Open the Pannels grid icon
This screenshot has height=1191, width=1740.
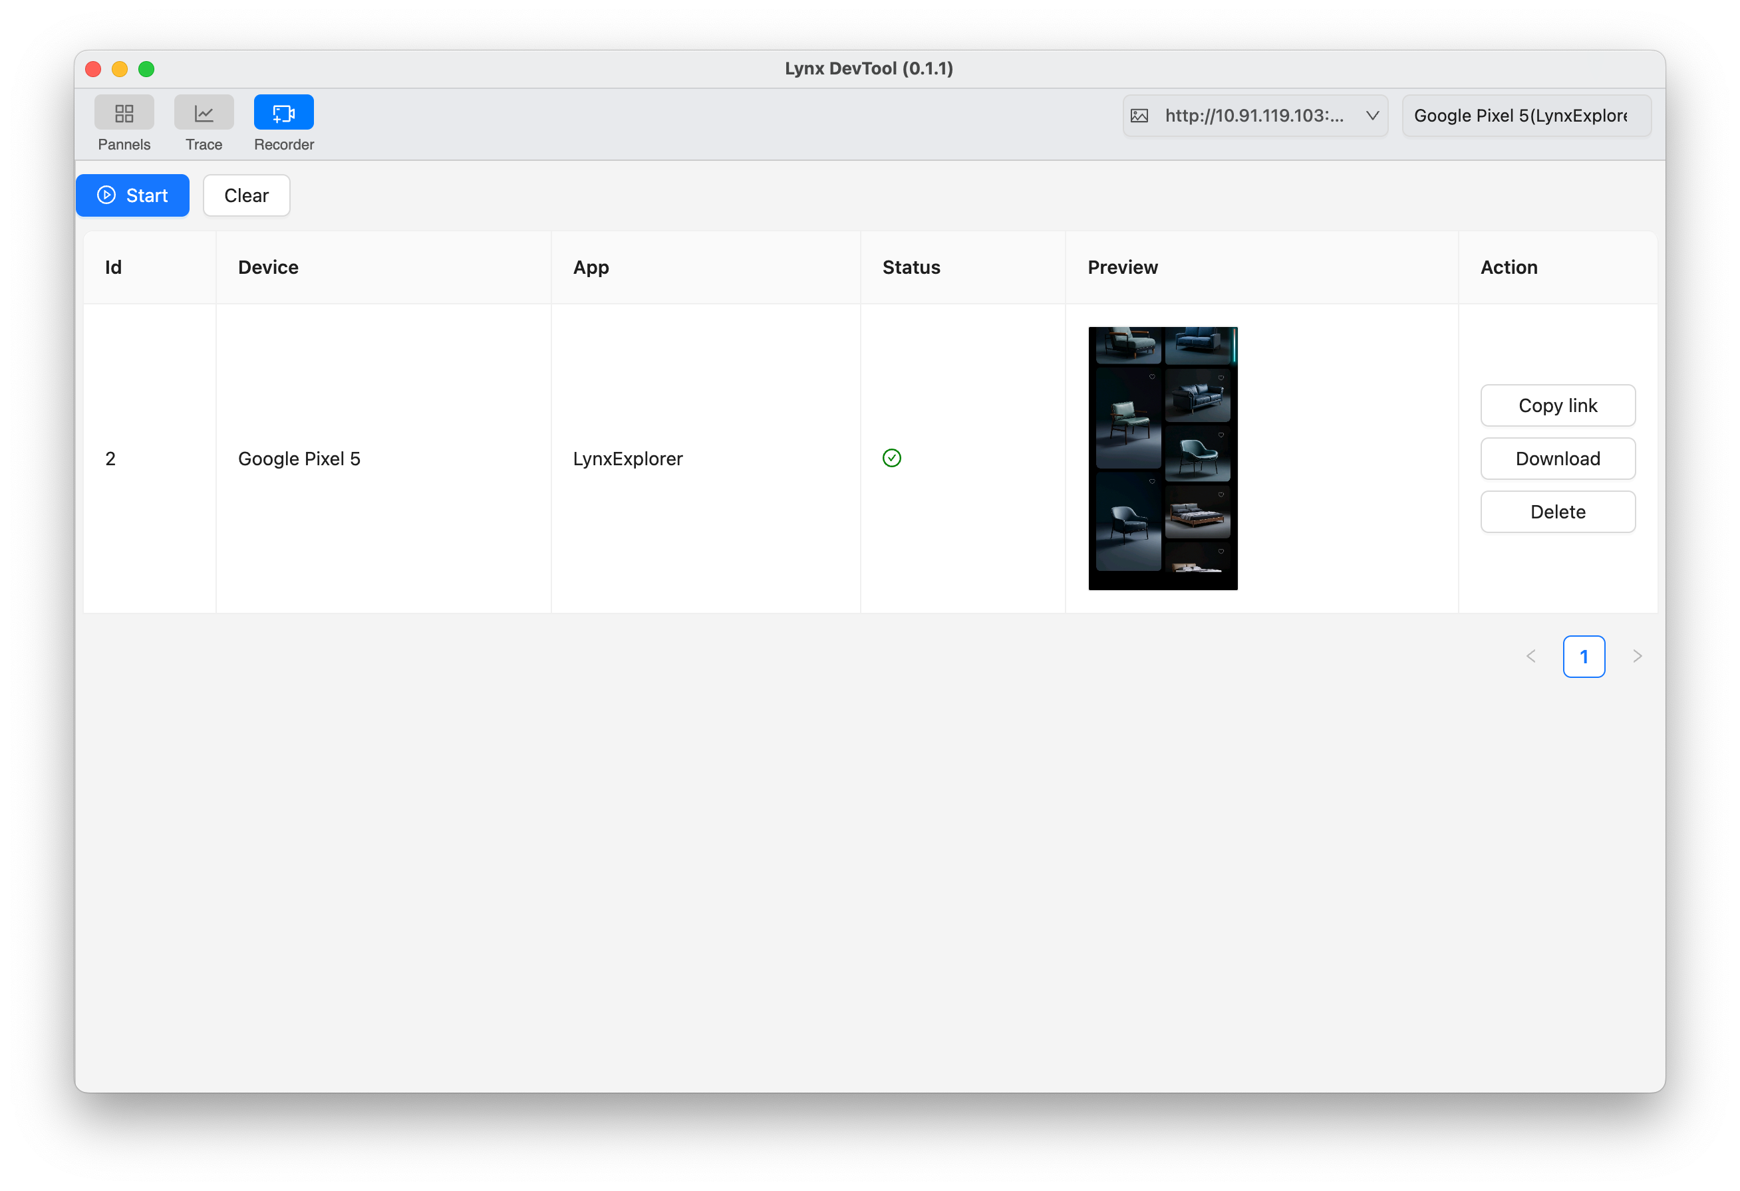click(x=124, y=113)
